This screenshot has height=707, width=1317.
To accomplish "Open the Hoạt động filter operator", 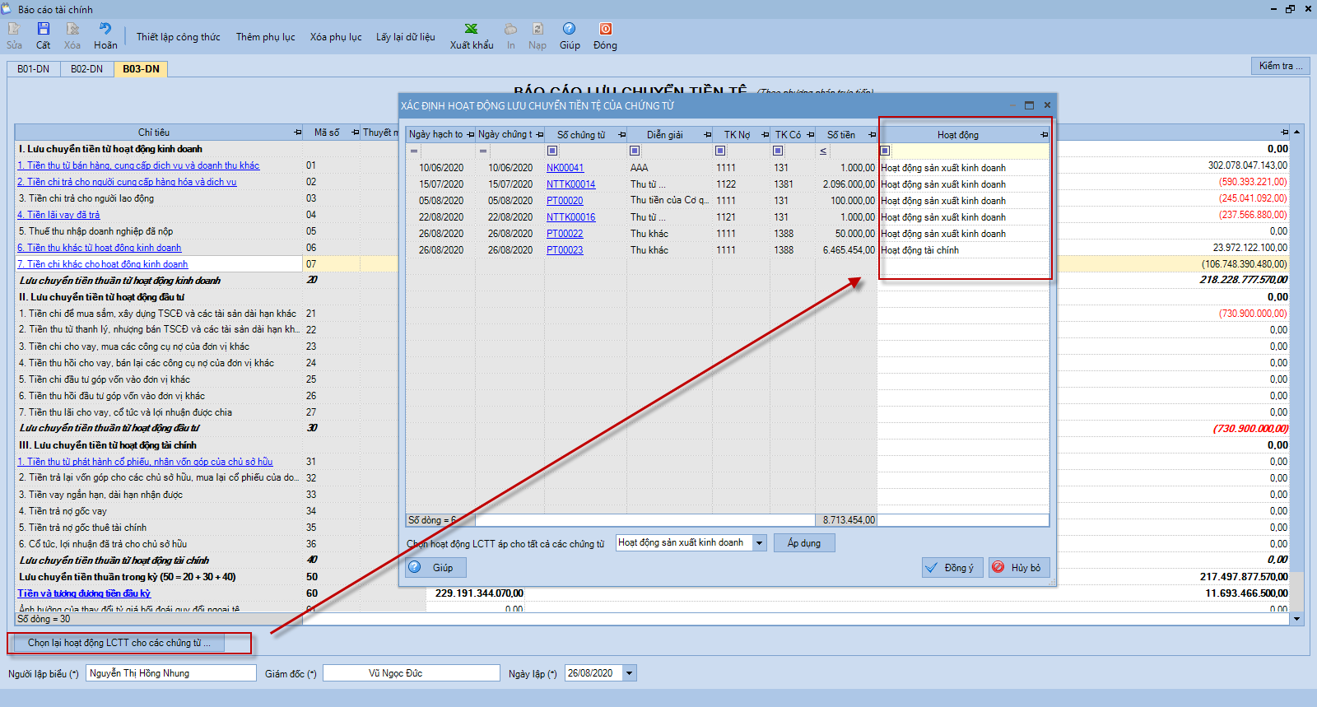I will click(885, 151).
